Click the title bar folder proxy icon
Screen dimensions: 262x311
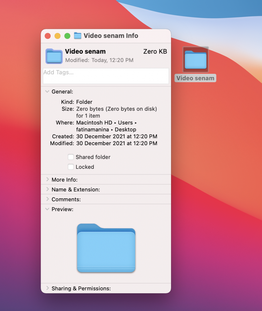coord(78,36)
